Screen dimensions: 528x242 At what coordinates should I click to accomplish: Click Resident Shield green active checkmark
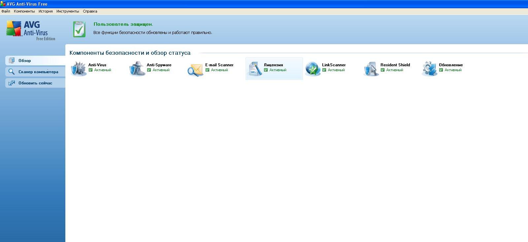382,70
